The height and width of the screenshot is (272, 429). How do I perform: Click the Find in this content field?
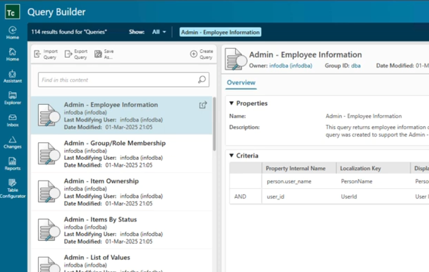click(x=124, y=80)
